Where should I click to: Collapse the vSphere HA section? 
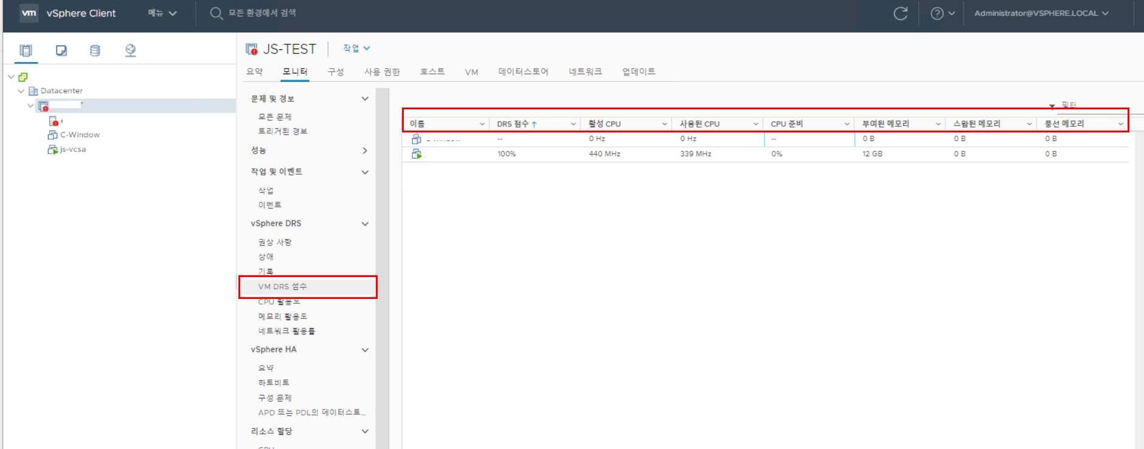tap(365, 350)
